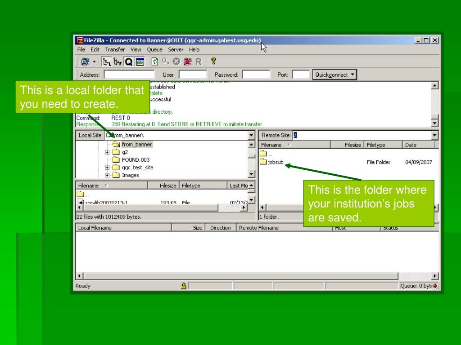461x345 pixels.
Task: Click the Reconnect (R) icon
Action: pyautogui.click(x=199, y=62)
